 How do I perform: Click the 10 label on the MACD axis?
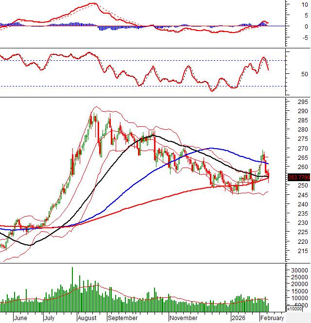305,4
